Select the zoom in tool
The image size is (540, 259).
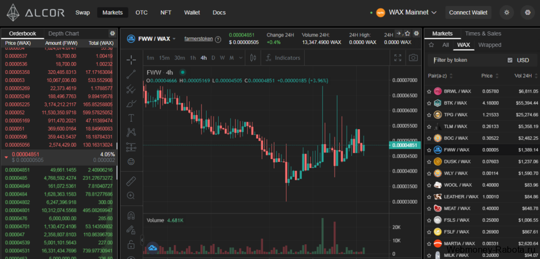click(131, 195)
